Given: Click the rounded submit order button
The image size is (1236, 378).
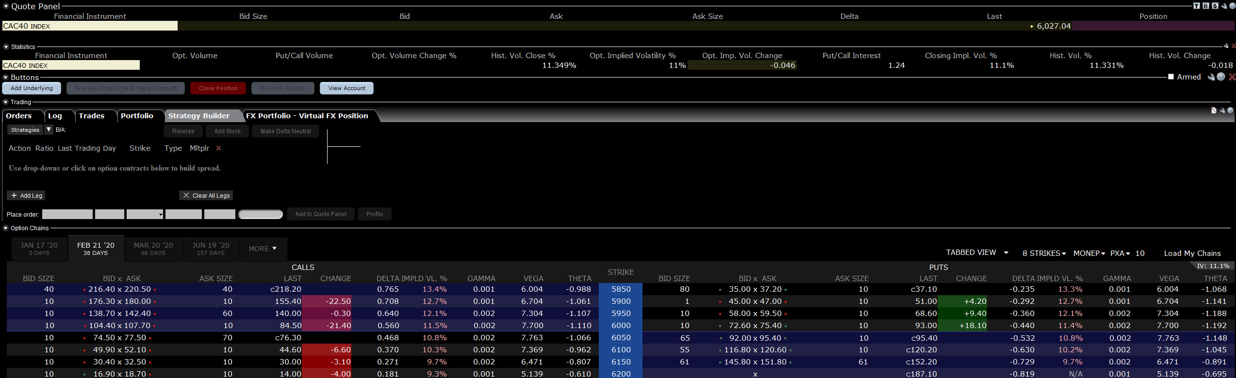Looking at the screenshot, I should coord(261,214).
